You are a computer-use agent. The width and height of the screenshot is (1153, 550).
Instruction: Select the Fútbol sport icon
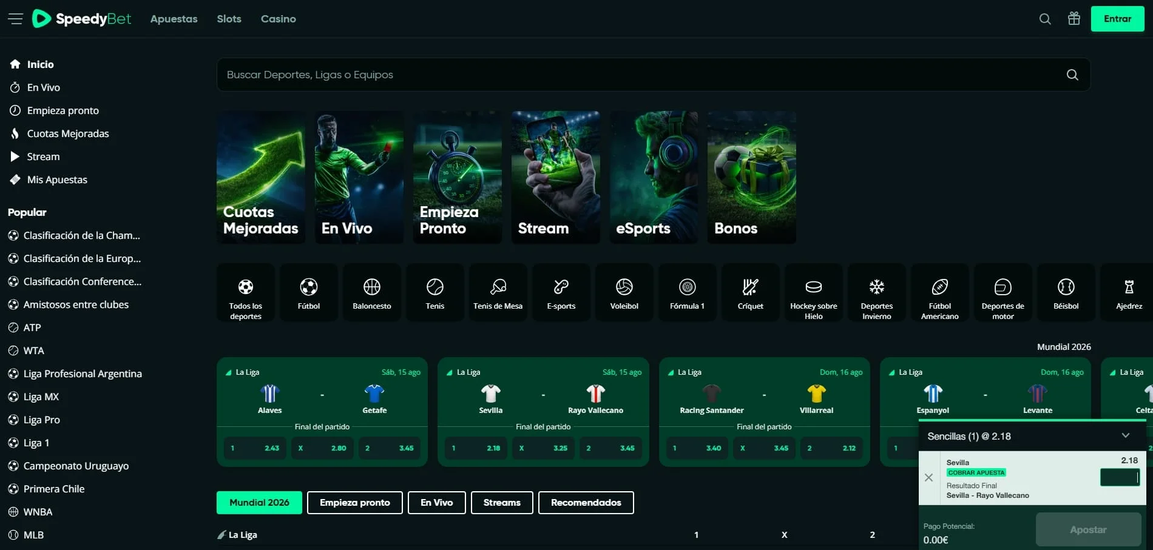coord(309,292)
